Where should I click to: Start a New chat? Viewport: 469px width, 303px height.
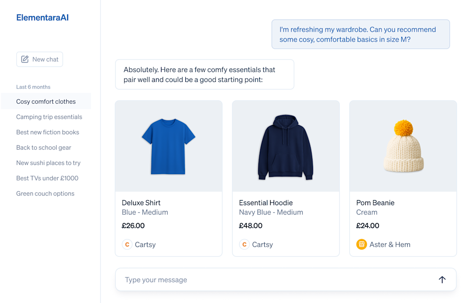[x=40, y=59]
